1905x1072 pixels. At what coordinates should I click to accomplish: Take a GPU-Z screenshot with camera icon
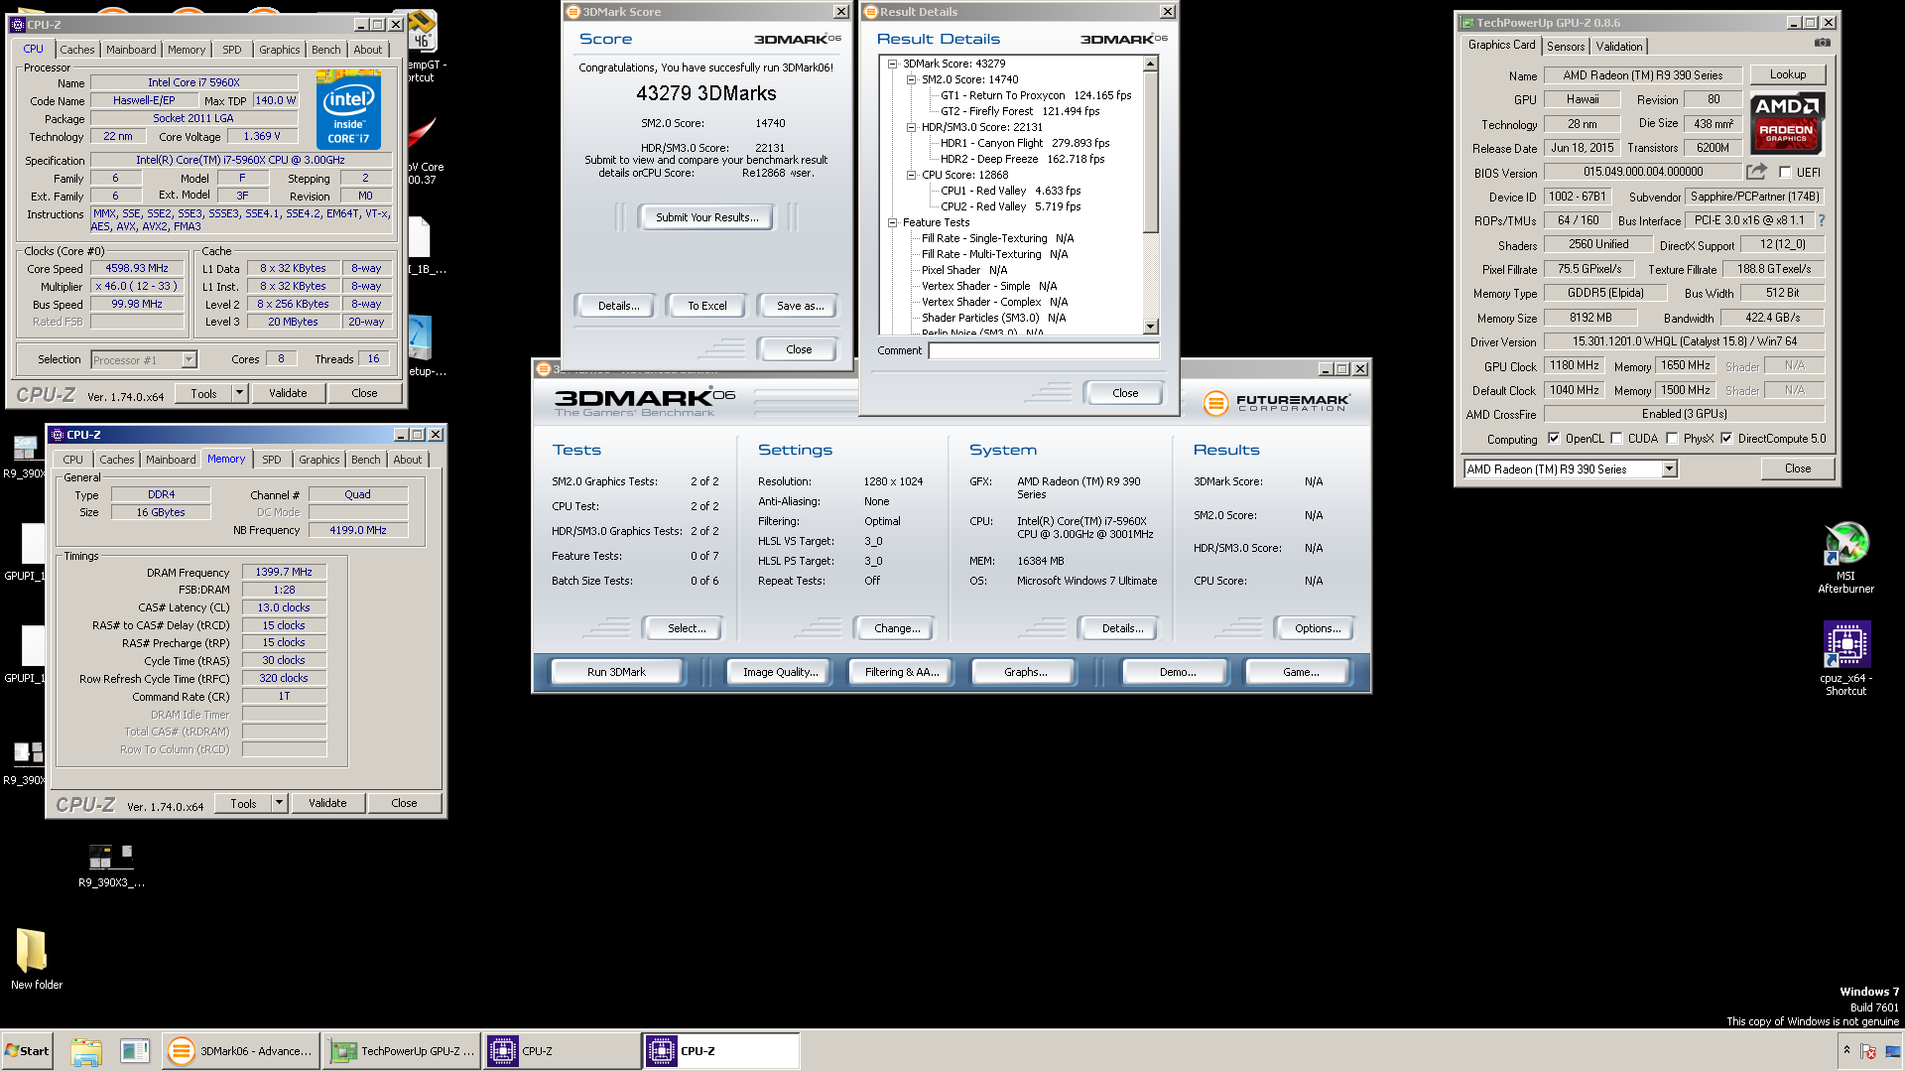click(1822, 43)
